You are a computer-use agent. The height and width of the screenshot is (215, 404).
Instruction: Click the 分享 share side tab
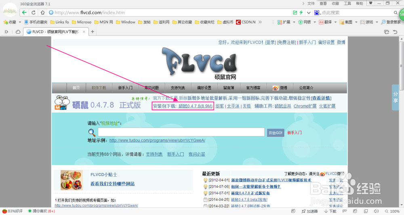tap(395, 97)
